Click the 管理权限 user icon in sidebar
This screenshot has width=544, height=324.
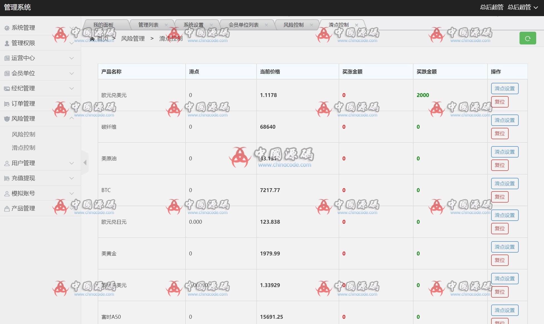6,43
